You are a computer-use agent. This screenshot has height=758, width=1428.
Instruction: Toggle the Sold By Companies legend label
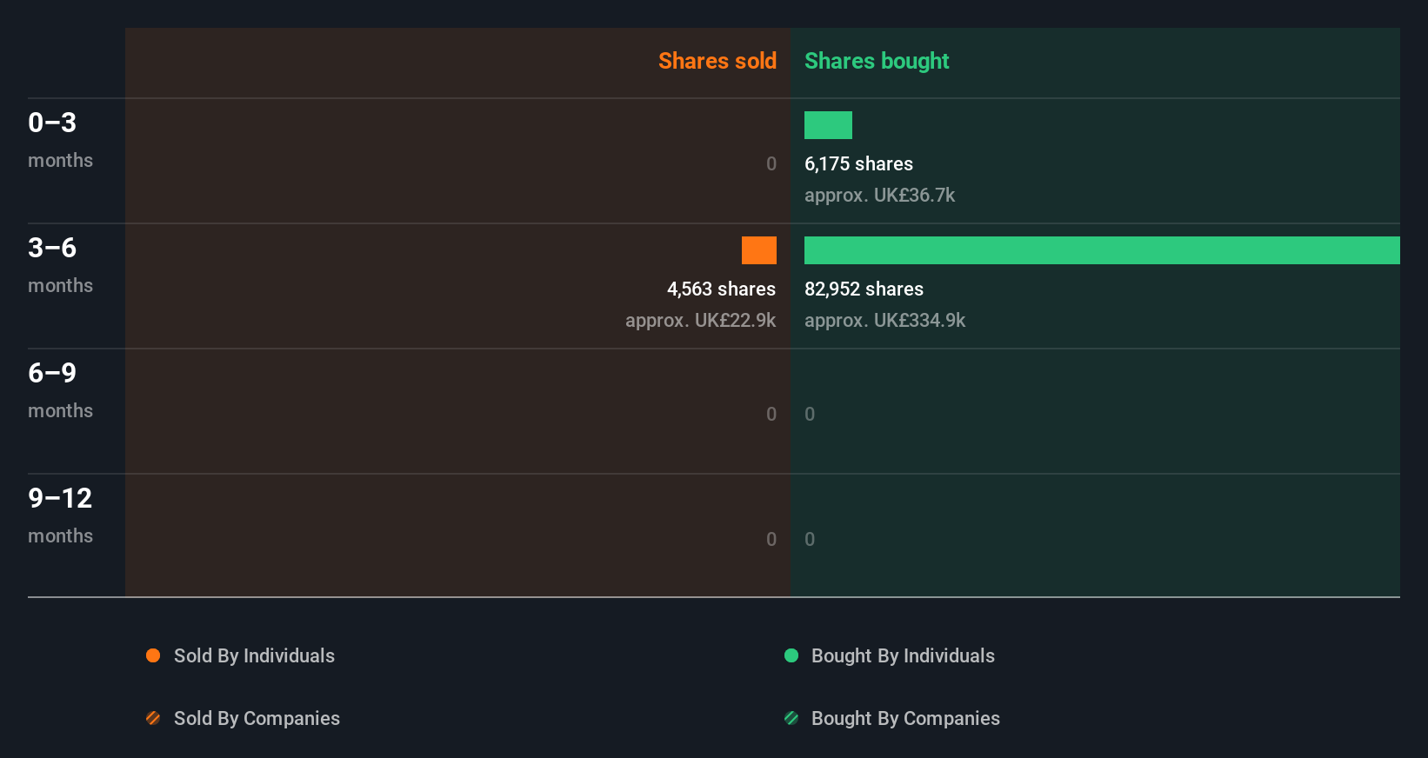(257, 718)
